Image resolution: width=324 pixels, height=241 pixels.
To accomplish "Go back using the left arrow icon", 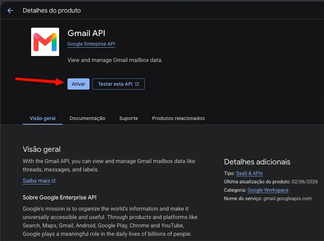I will tap(10, 11).
